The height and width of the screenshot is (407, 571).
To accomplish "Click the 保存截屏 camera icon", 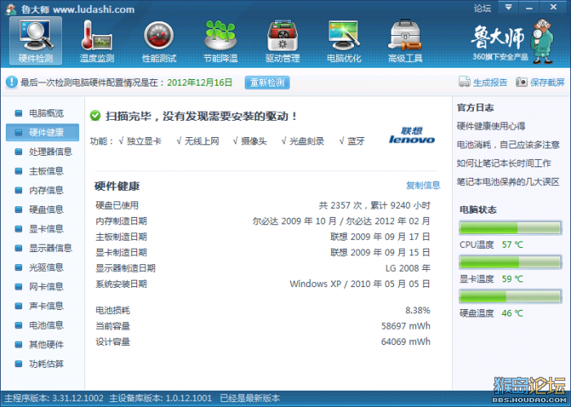I will click(x=521, y=82).
